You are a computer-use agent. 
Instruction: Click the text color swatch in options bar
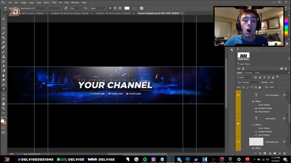(127, 8)
